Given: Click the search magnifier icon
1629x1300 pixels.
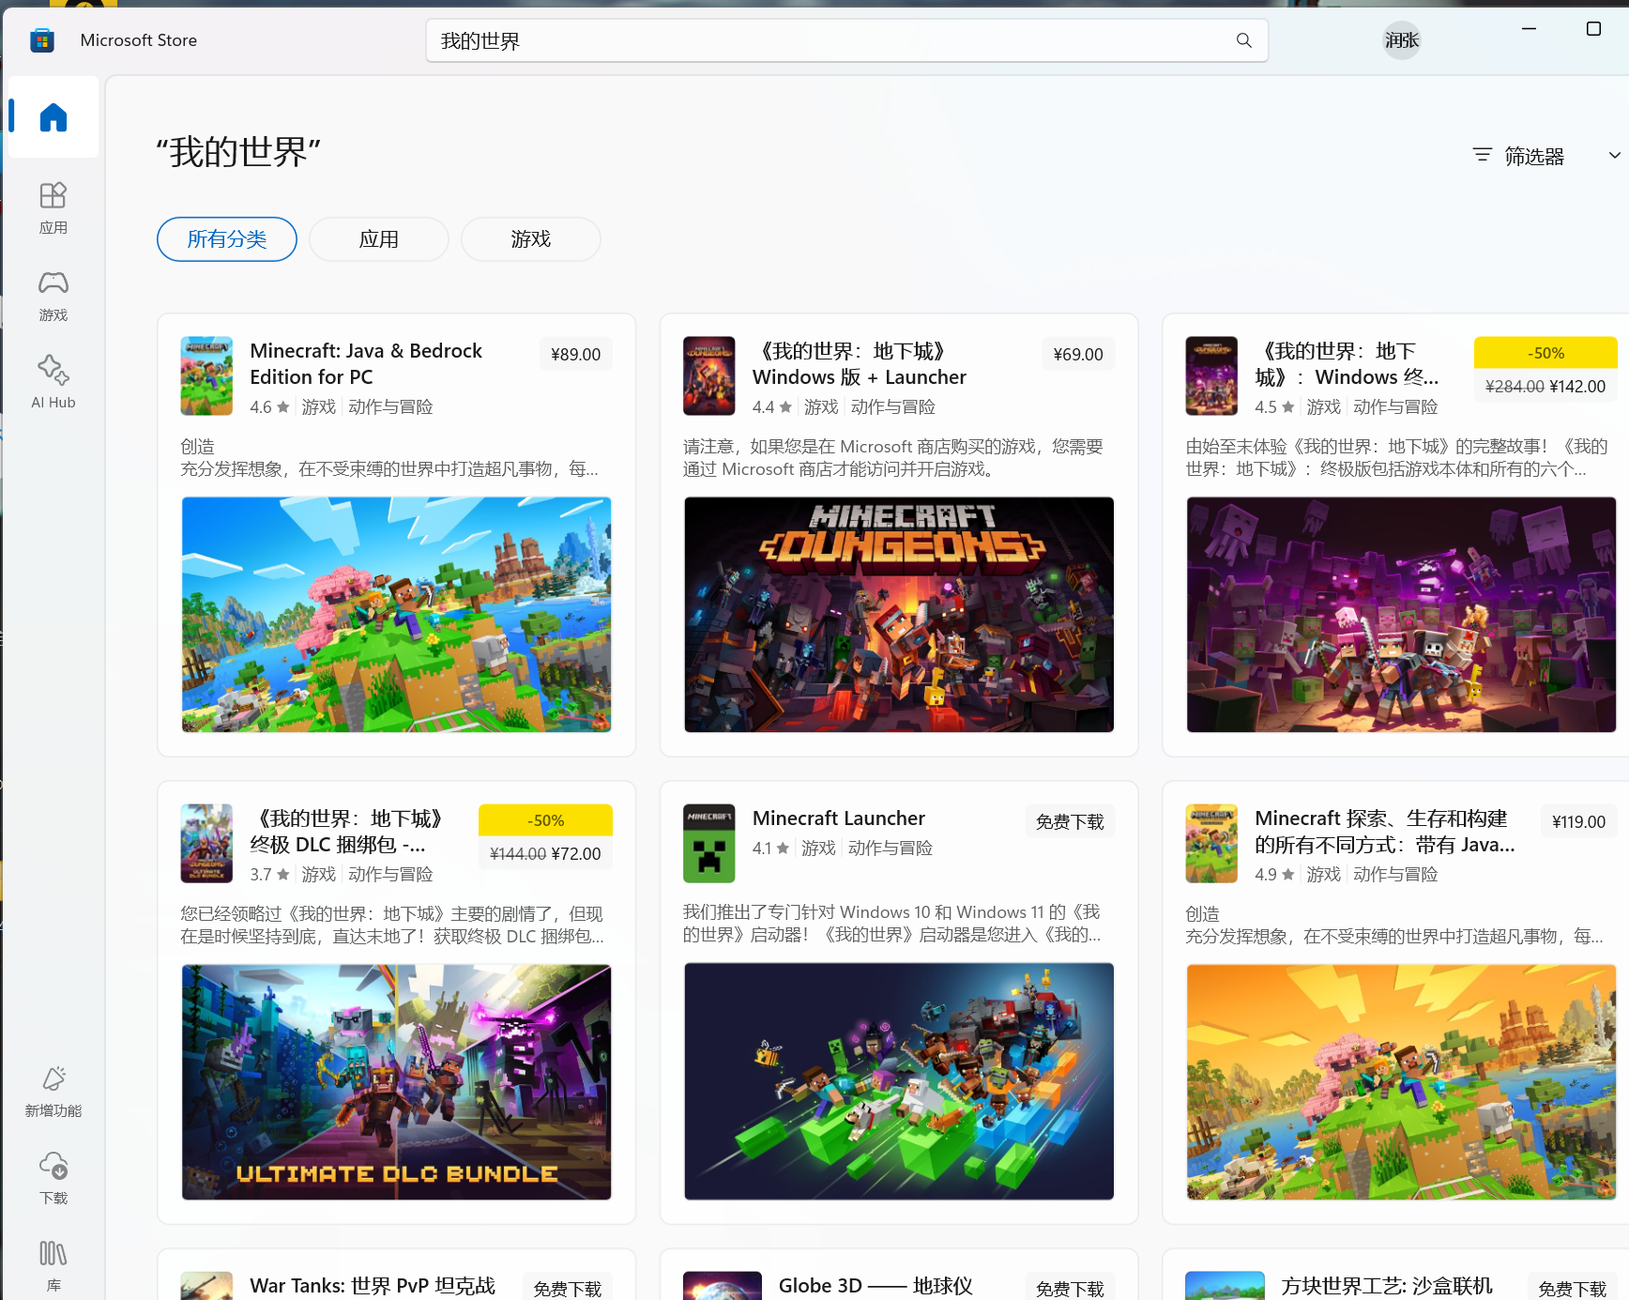Looking at the screenshot, I should pyautogui.click(x=1244, y=40).
